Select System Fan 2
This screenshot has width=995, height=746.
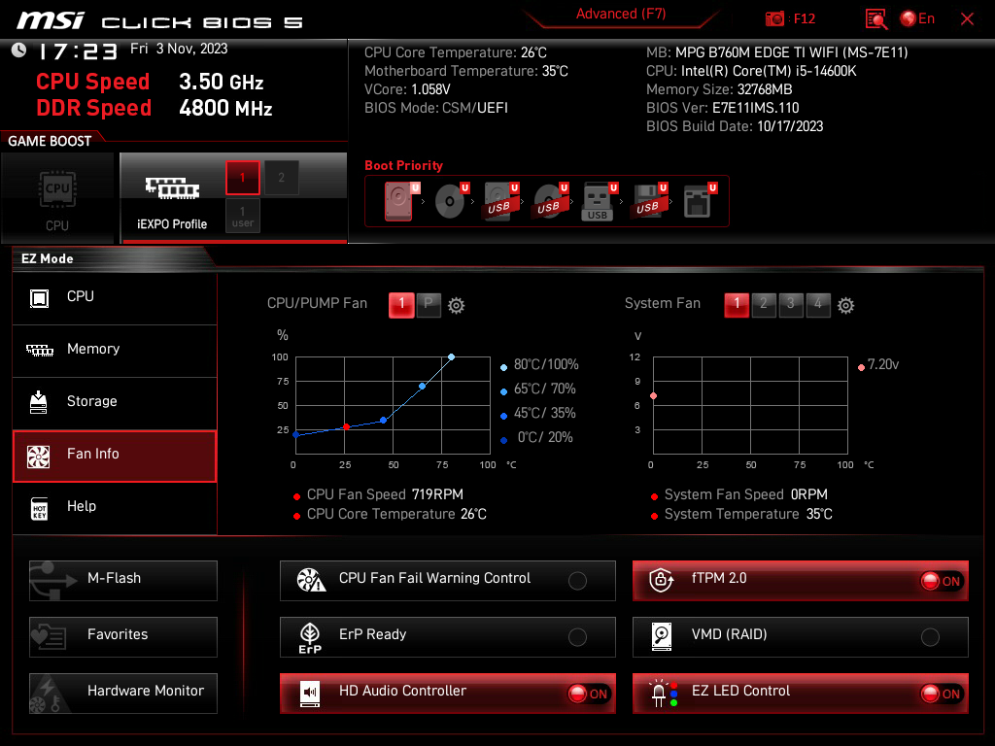(764, 305)
